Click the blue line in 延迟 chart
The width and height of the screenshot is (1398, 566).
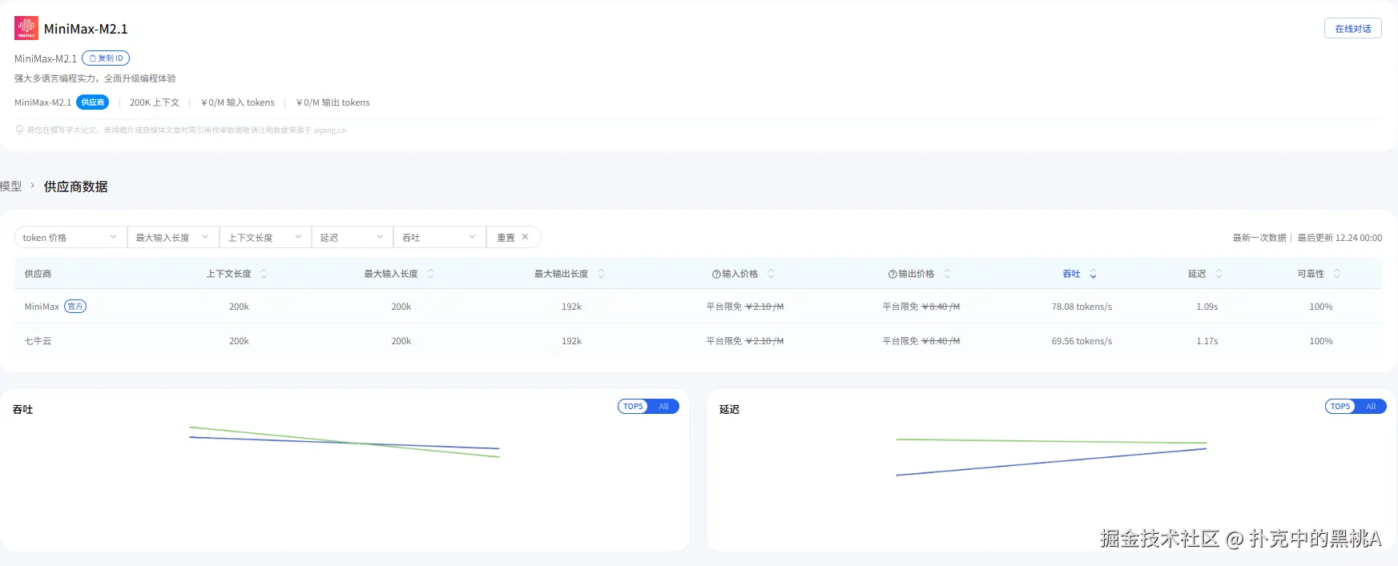pos(1051,462)
